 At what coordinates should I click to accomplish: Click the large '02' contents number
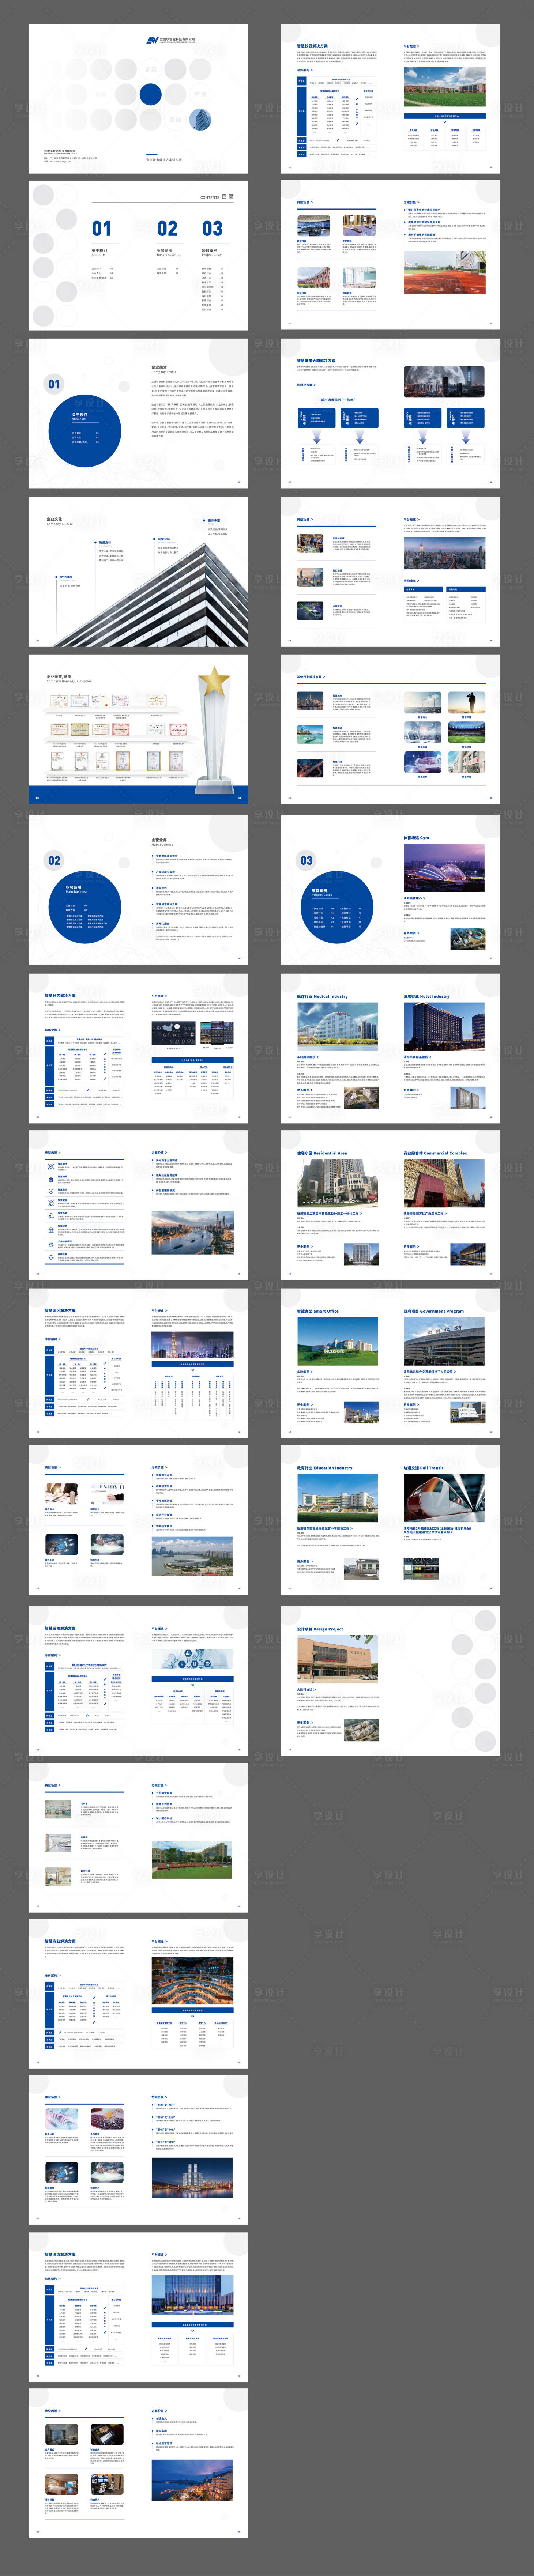[x=167, y=229]
